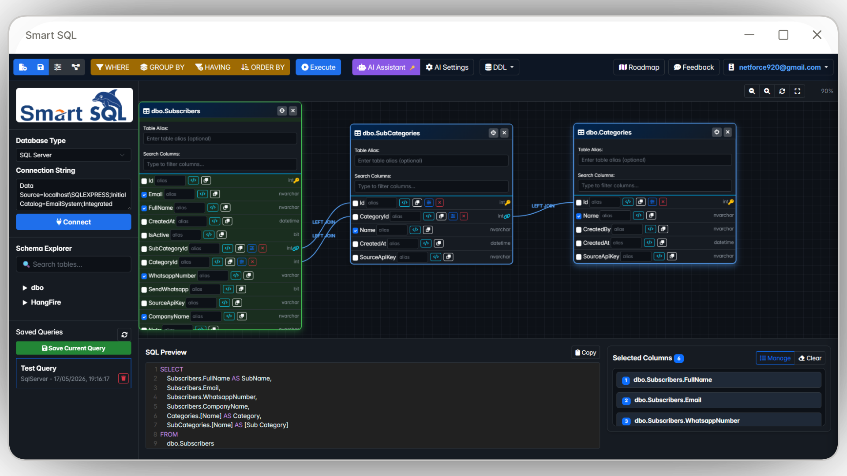The width and height of the screenshot is (847, 476).
Task: Uncheck the SubCategories Name column checkbox
Action: coord(356,231)
